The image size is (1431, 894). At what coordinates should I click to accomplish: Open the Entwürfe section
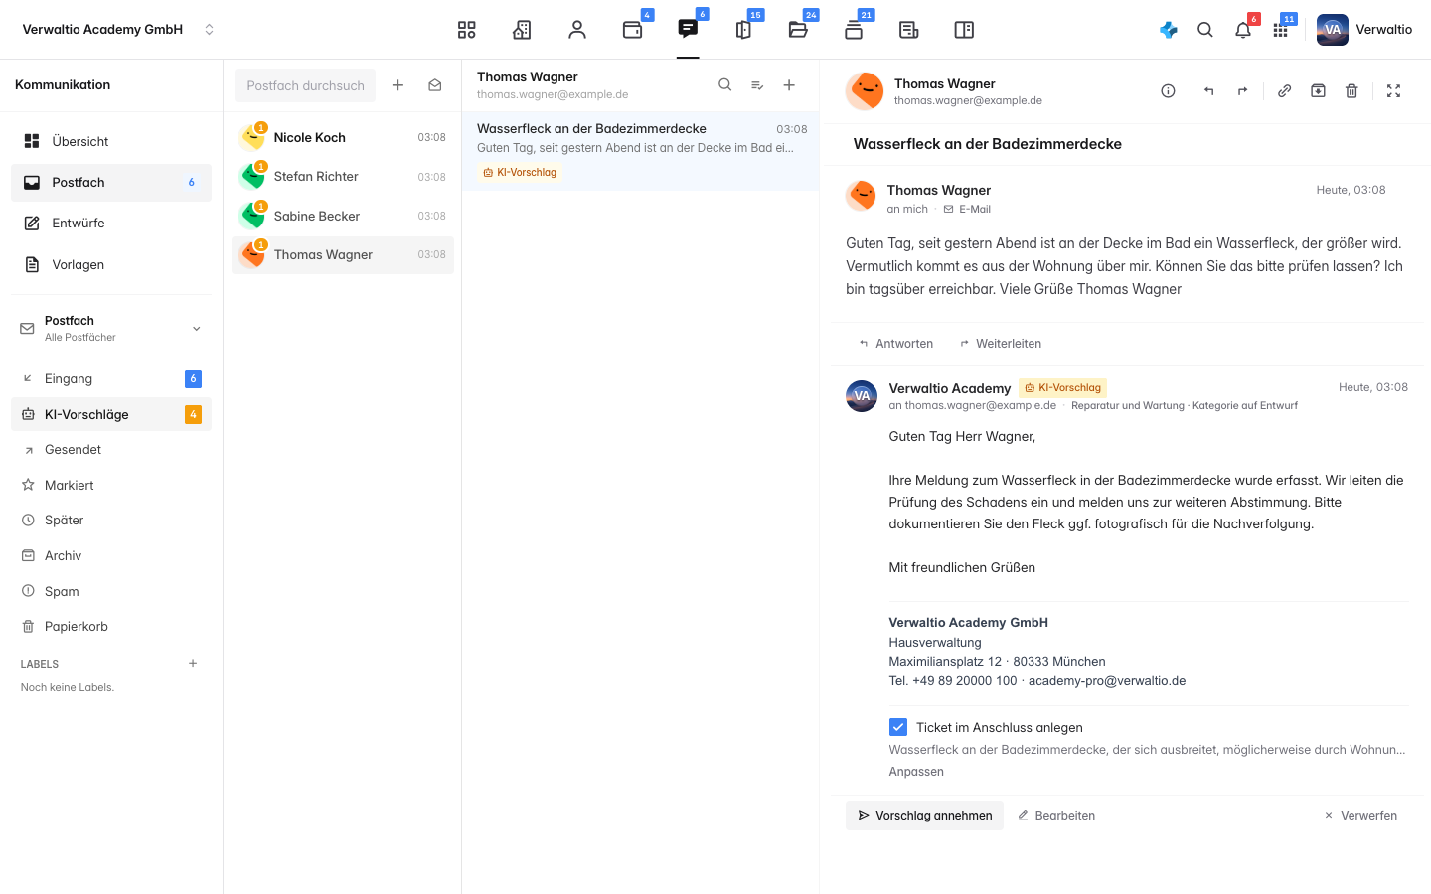point(111,223)
